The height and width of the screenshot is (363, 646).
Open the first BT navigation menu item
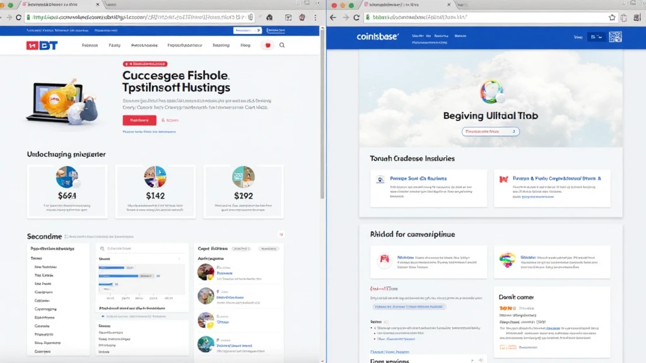[x=90, y=45]
